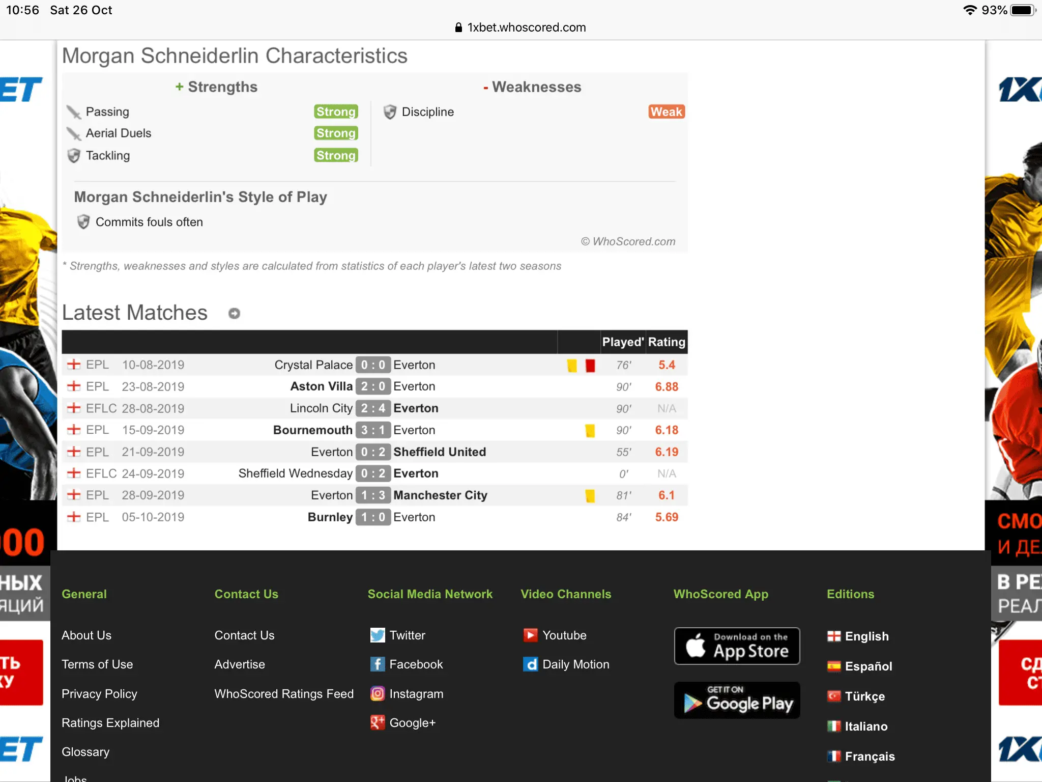Click the 6.88 rating for Aston Villa match

click(x=667, y=386)
